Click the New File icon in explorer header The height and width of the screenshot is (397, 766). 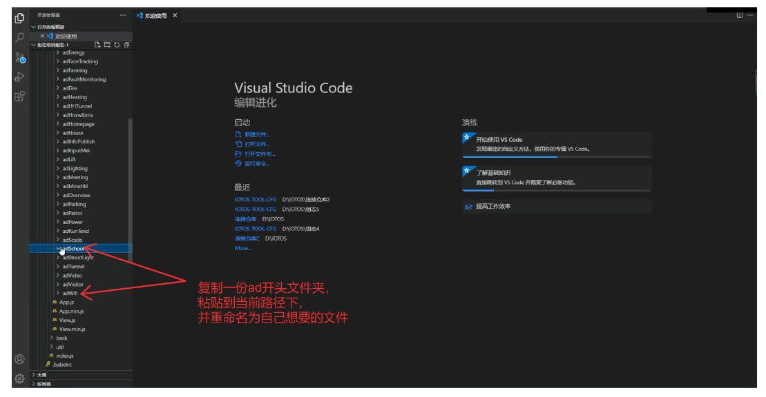tap(97, 45)
